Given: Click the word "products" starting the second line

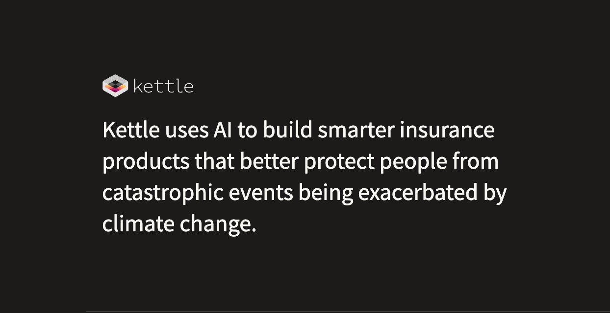Looking at the screenshot, I should pos(146,162).
